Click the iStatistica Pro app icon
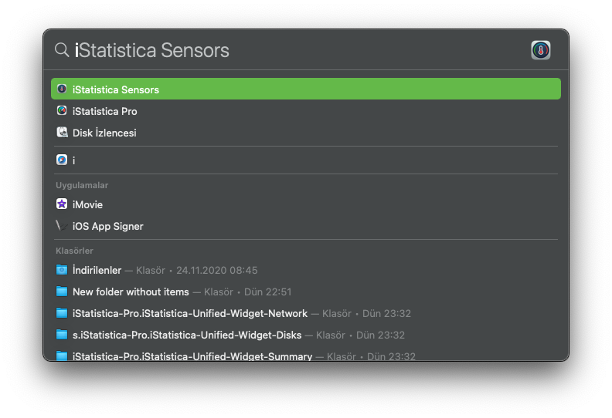 tap(62, 111)
